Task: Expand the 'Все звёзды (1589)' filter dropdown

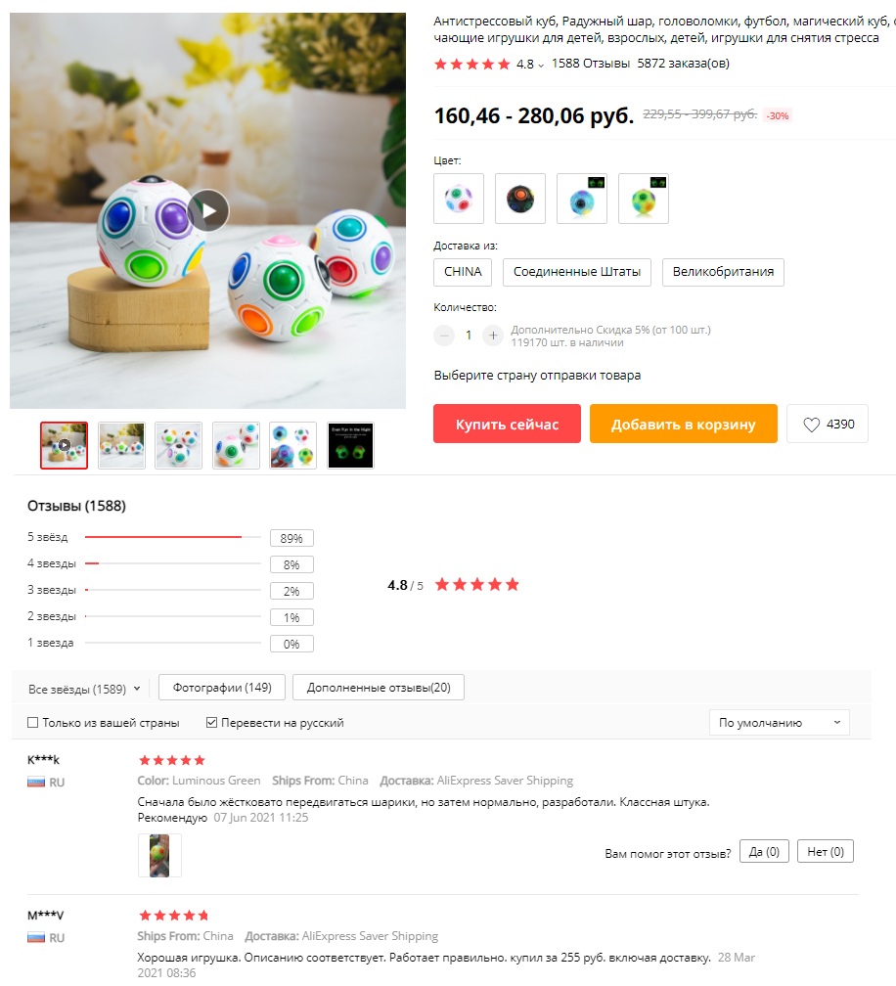Action: pyautogui.click(x=84, y=690)
